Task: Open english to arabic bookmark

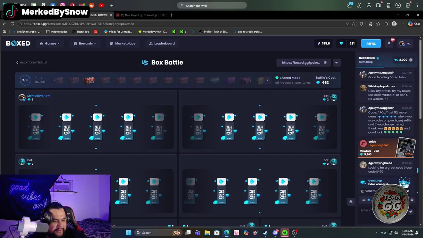Action: 26,32
